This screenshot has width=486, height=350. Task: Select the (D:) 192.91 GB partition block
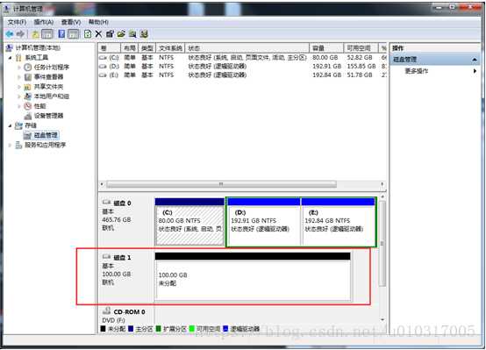pos(263,222)
